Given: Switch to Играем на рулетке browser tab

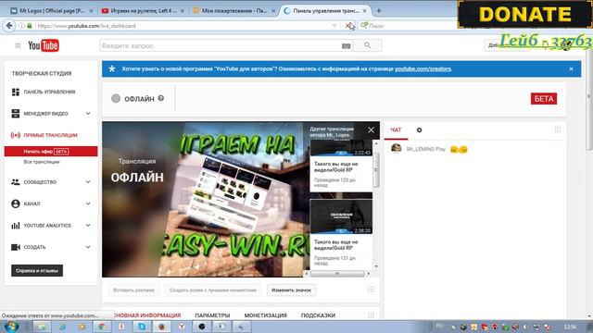Looking at the screenshot, I should click(x=143, y=11).
